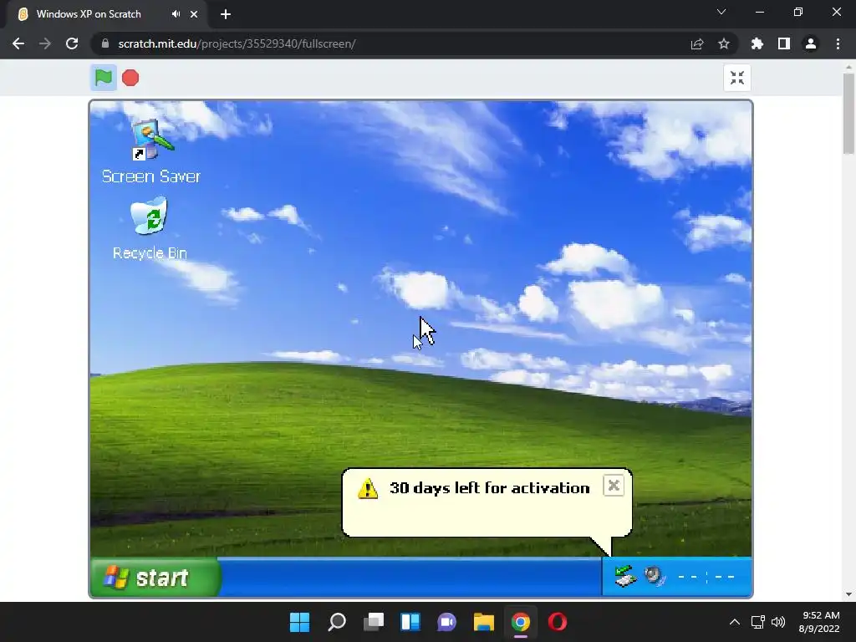The image size is (856, 642).
Task: Launch Opera browser from taskbar
Action: (558, 622)
